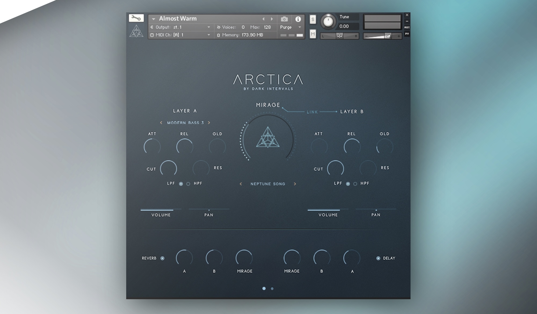This screenshot has height=314, width=537.
Task: Toggle the Delay on/off switch
Action: 378,258
